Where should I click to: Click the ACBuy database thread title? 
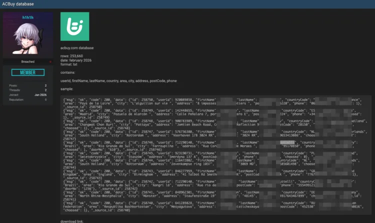(18, 4)
